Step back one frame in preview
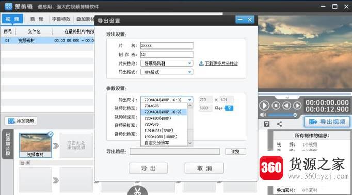The height and width of the screenshot is (195, 352). 286,105
